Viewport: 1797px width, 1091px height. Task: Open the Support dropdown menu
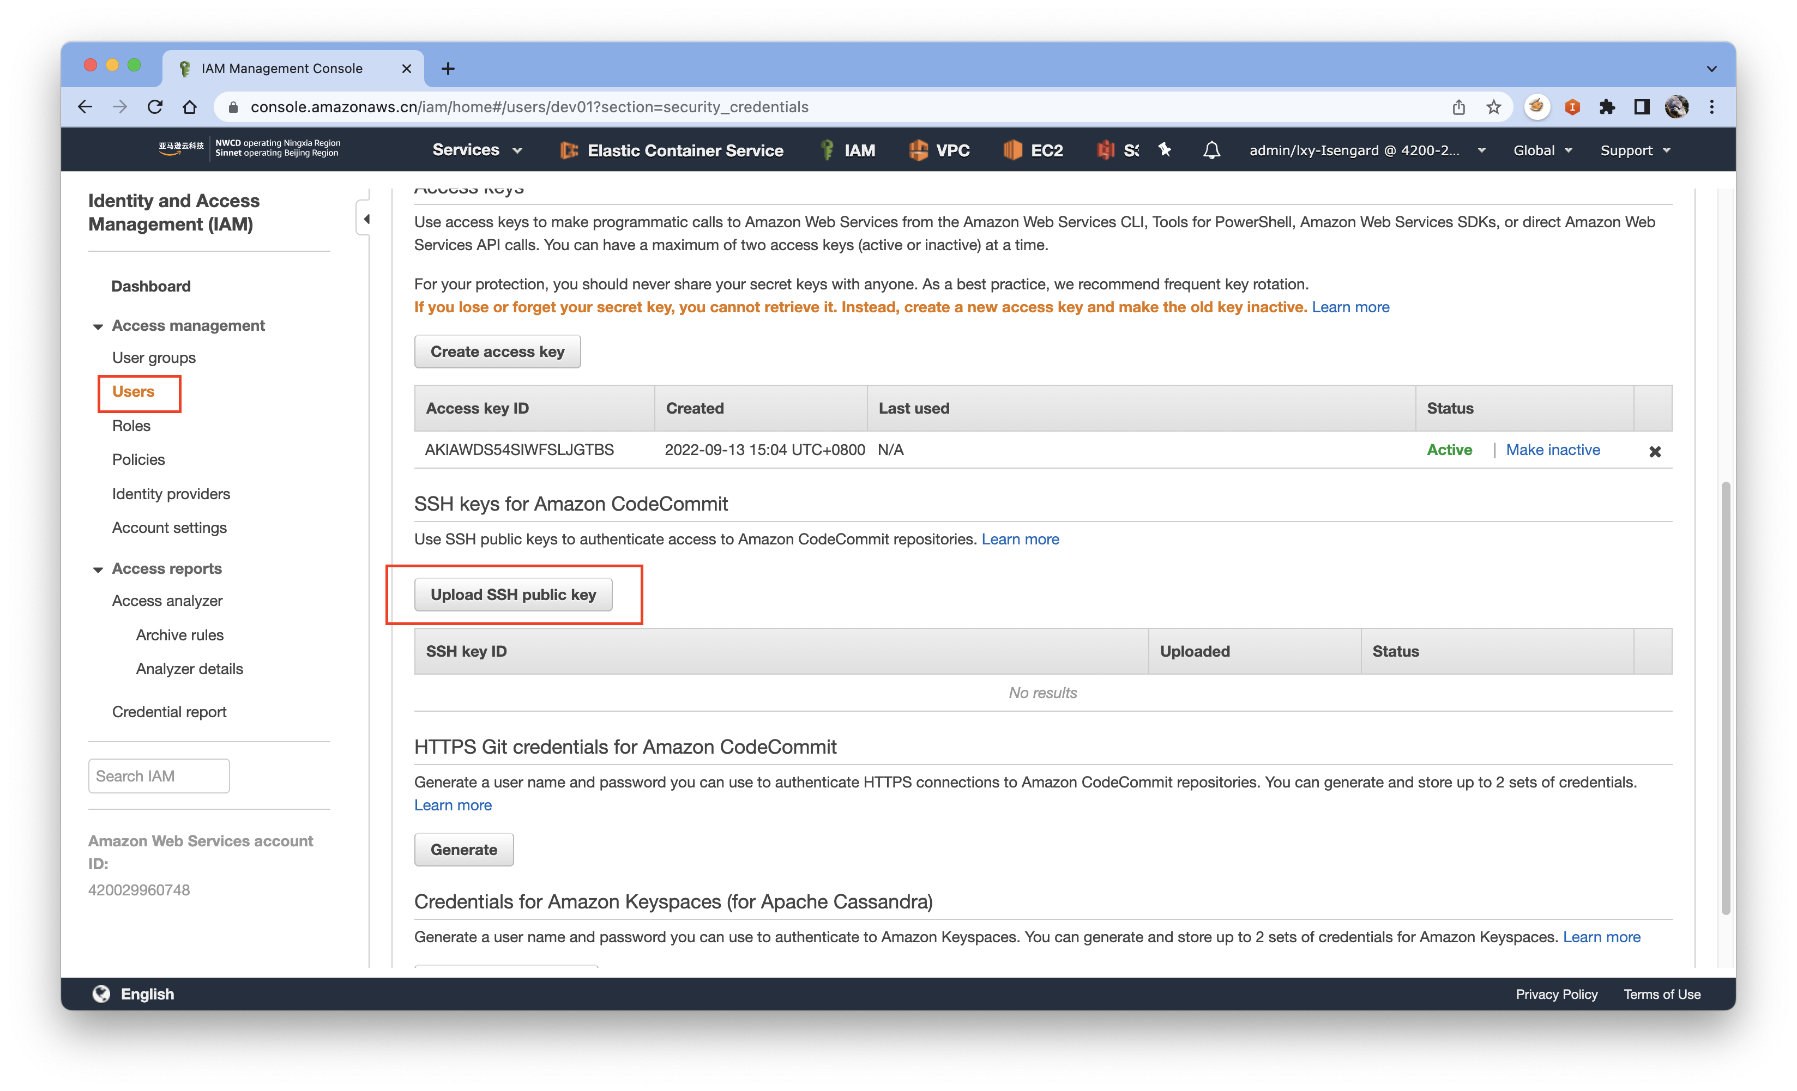[x=1635, y=150]
